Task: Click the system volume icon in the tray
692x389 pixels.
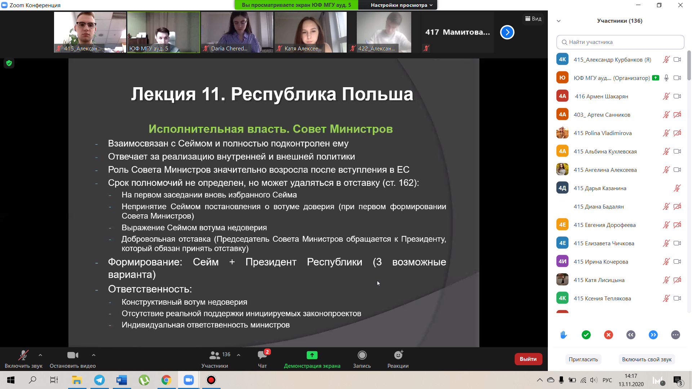Action: pyautogui.click(x=594, y=380)
